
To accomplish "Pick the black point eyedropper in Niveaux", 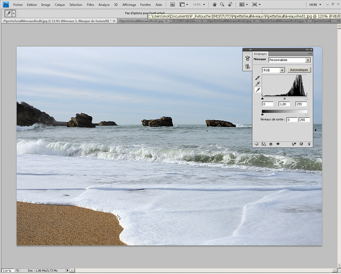I will 257,78.
